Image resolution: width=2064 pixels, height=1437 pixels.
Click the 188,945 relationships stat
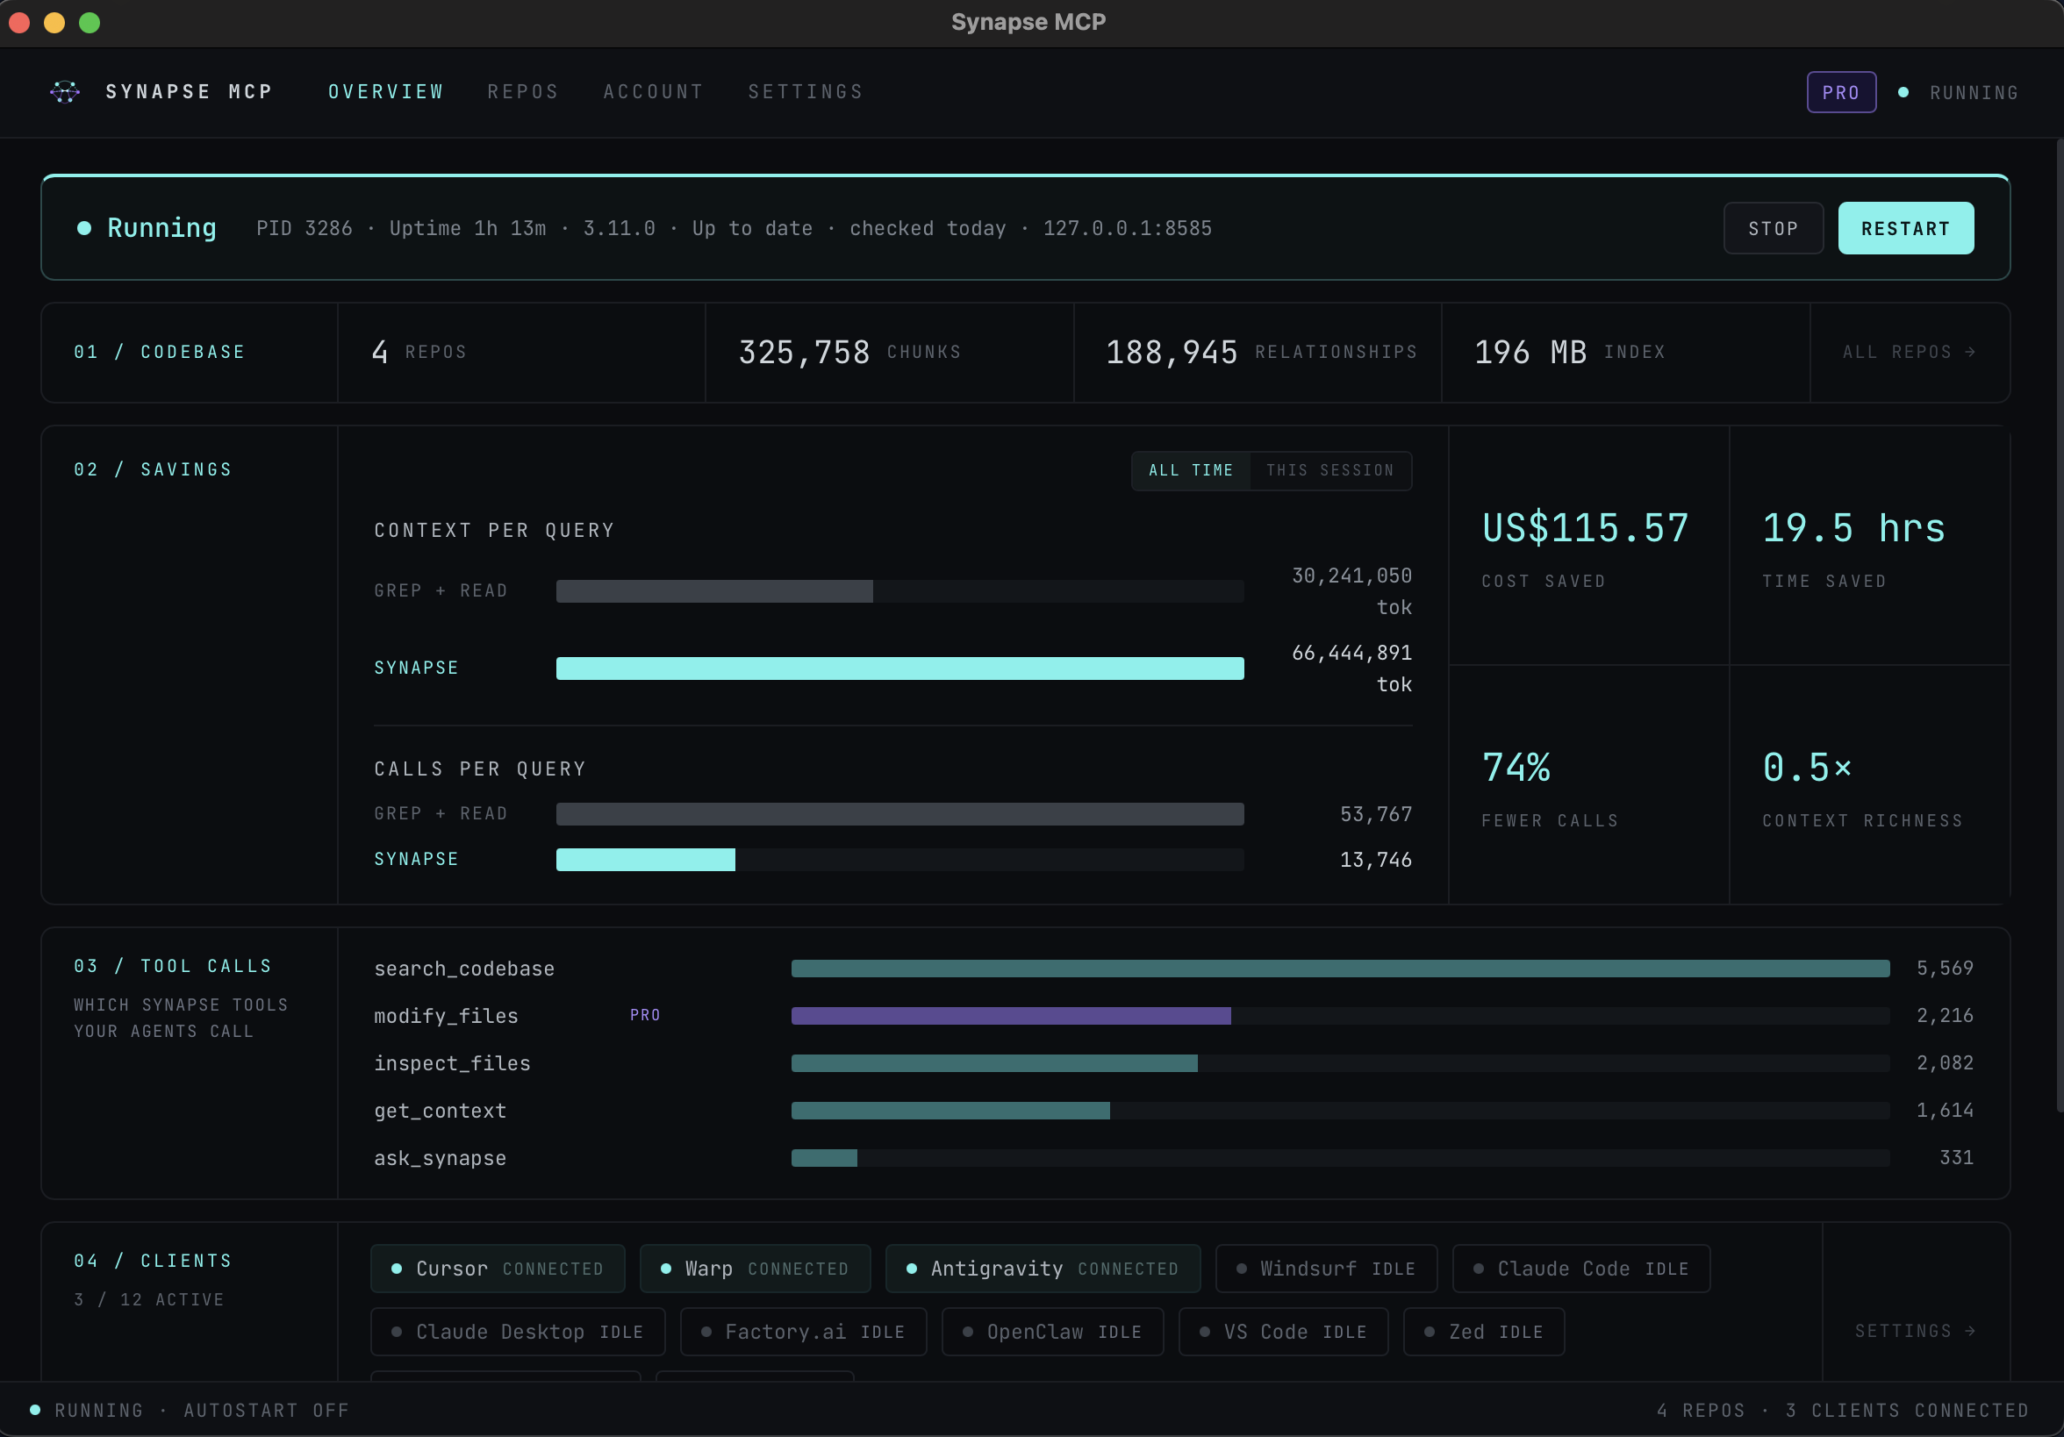click(1261, 353)
